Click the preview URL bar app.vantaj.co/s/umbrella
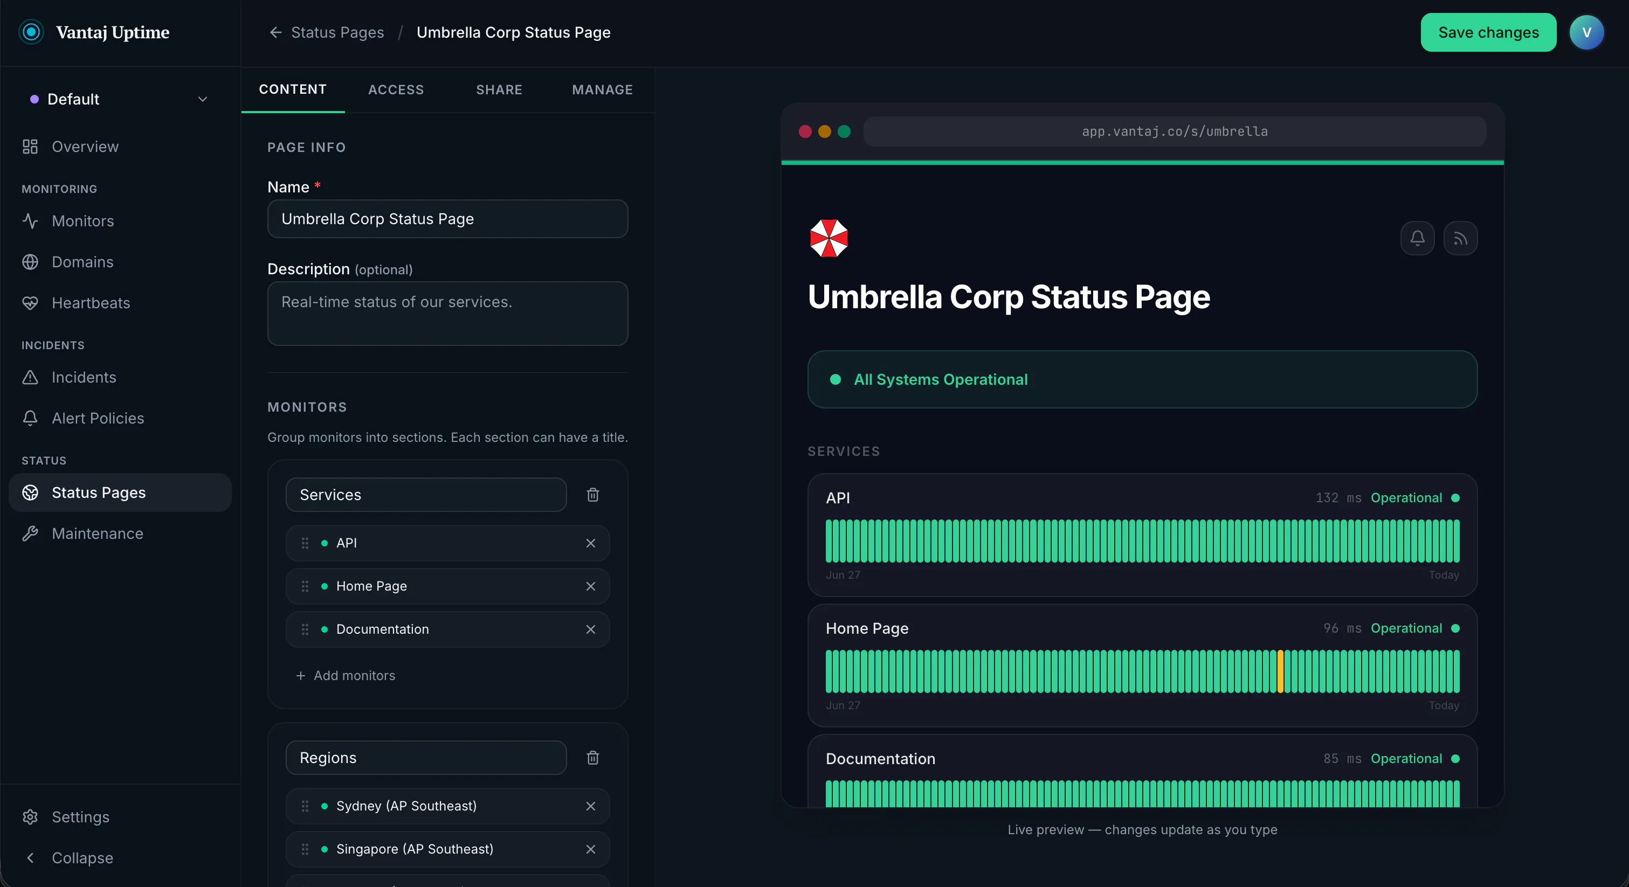The height and width of the screenshot is (887, 1629). tap(1175, 131)
